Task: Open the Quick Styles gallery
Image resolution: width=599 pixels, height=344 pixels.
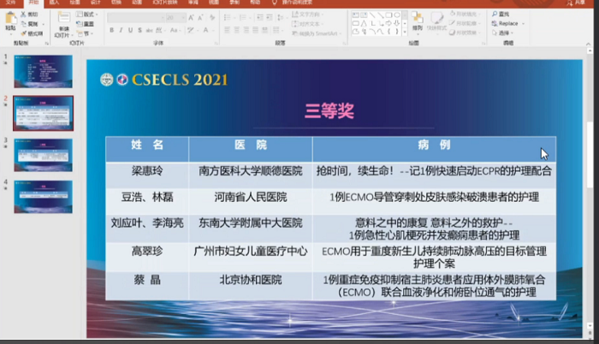Action: pyautogui.click(x=437, y=21)
